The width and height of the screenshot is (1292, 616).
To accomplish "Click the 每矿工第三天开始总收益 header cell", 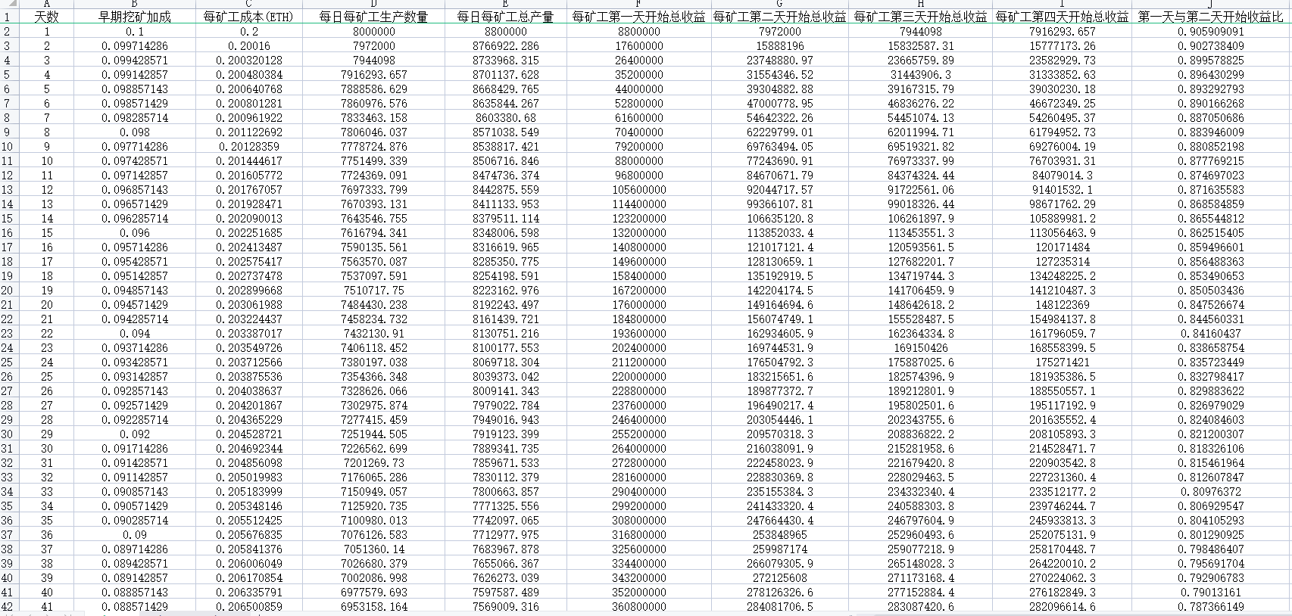I will (921, 17).
